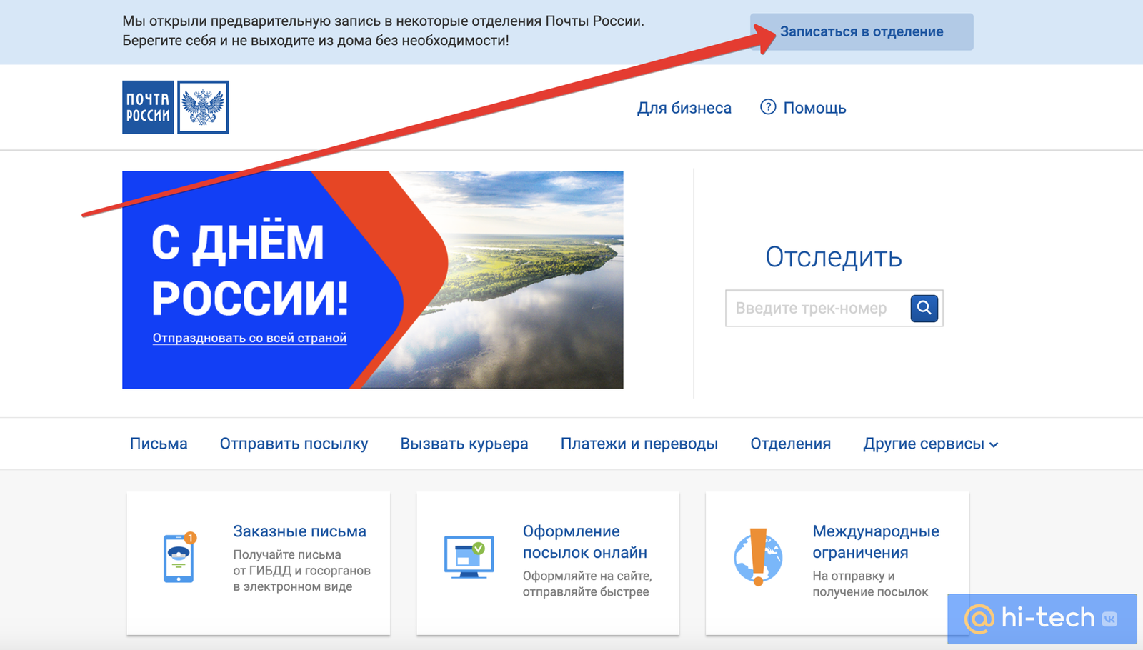The height and width of the screenshot is (650, 1143).
Task: Select Платежи и переводы in navigation
Action: pos(639,444)
